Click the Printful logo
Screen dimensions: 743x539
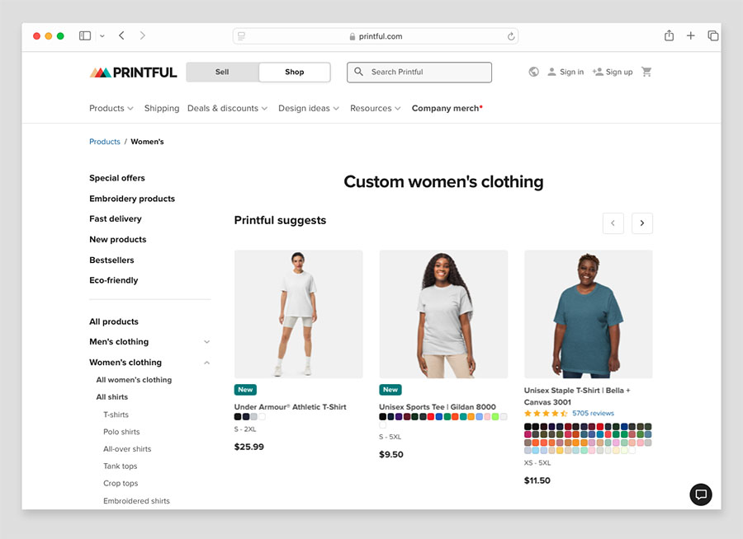click(x=133, y=73)
